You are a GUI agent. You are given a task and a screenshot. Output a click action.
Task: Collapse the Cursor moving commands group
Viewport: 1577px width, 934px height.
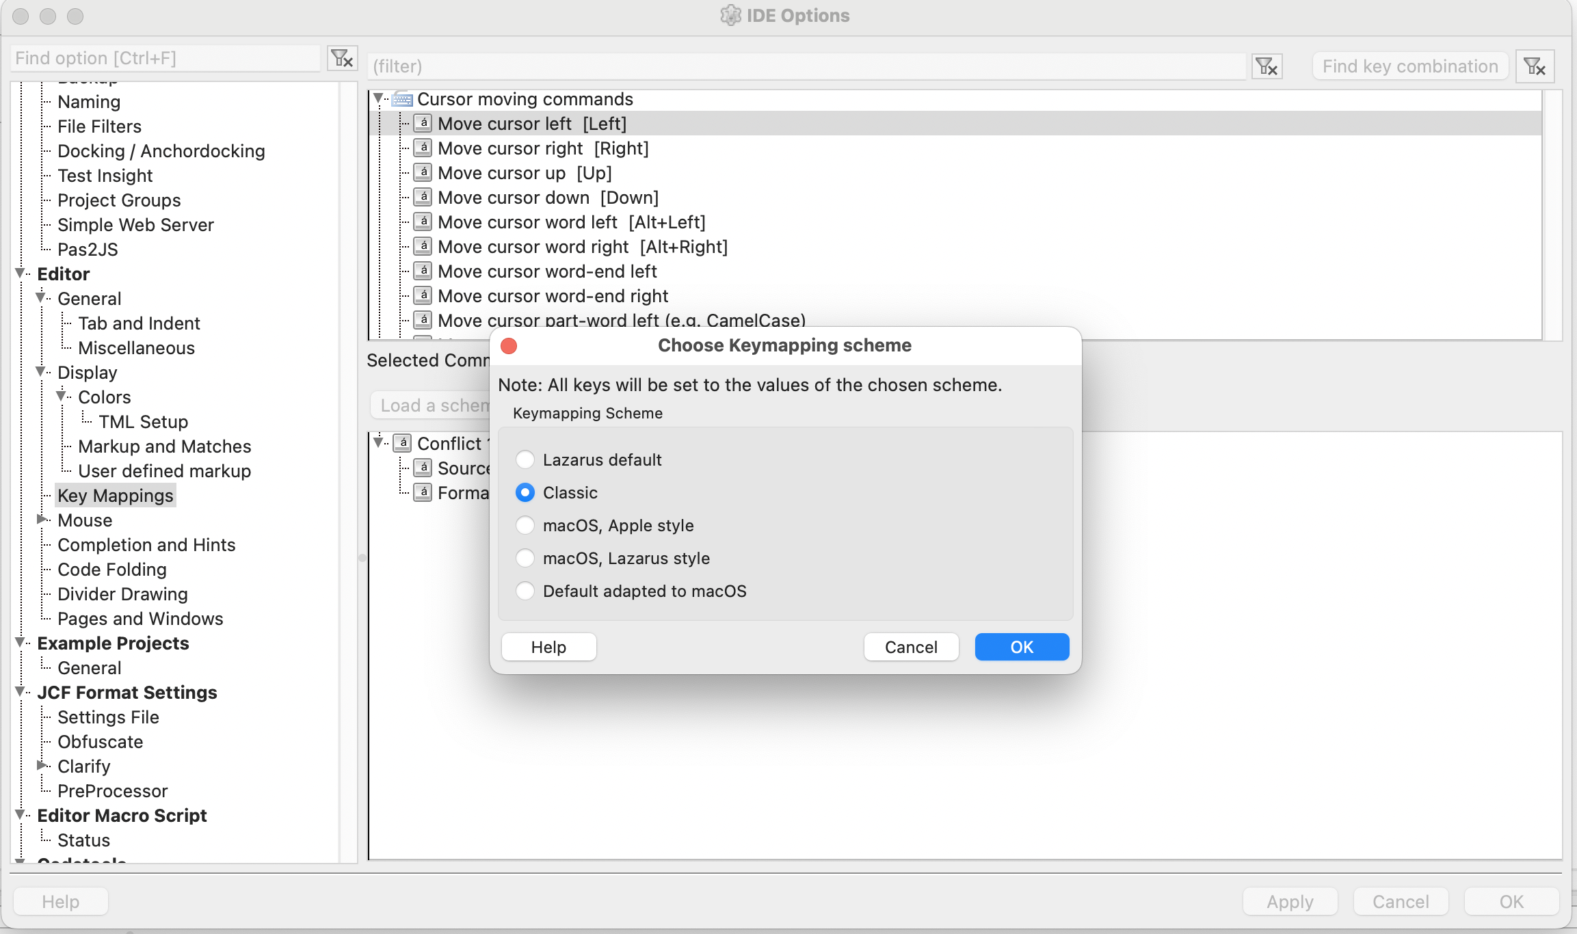pyautogui.click(x=378, y=98)
